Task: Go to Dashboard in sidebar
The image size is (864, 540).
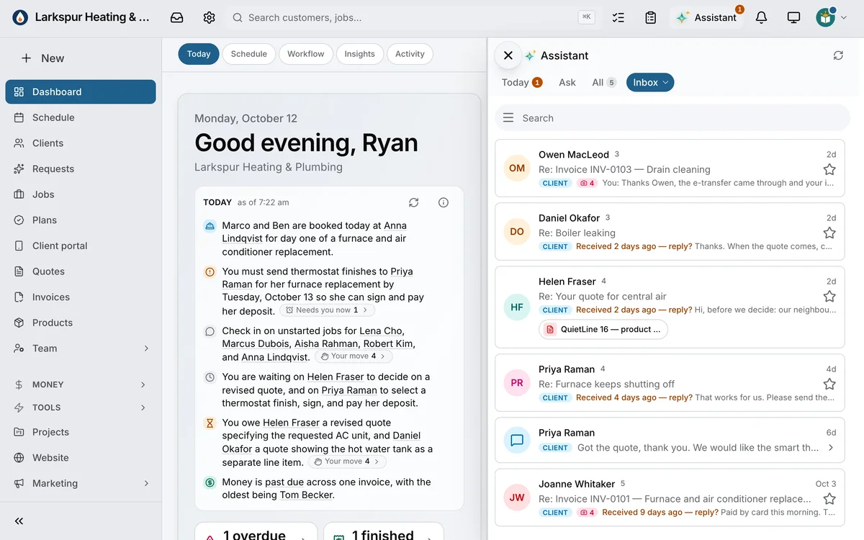Action: 81,91
